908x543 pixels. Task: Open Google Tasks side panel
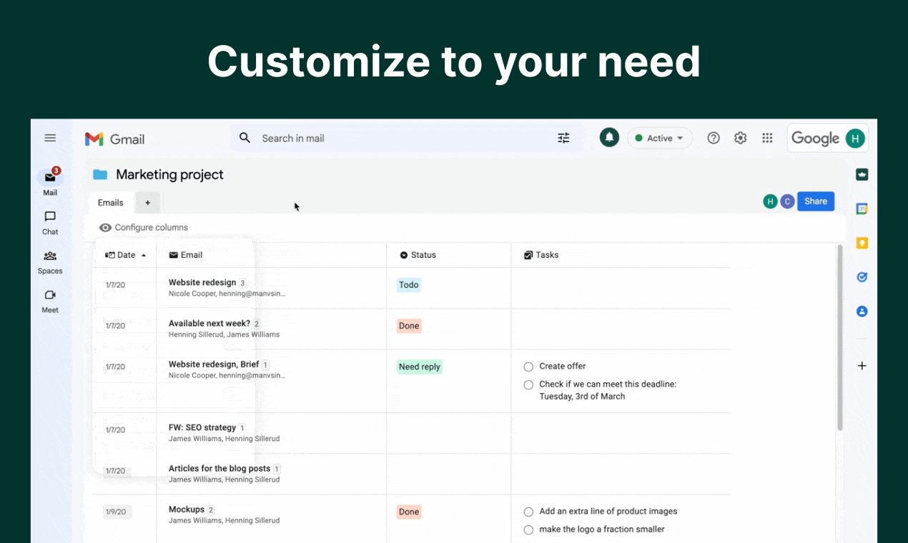(x=862, y=277)
